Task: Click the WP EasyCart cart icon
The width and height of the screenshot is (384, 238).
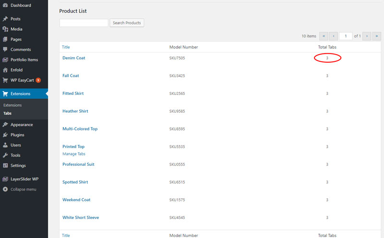Action: [5, 80]
